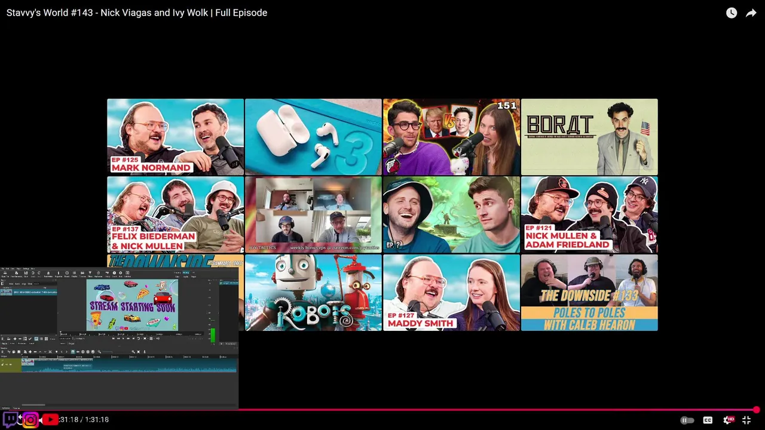The image size is (765, 430).
Task: Open the Timeline panel icon in the editor toolbar
Action: 82,274
